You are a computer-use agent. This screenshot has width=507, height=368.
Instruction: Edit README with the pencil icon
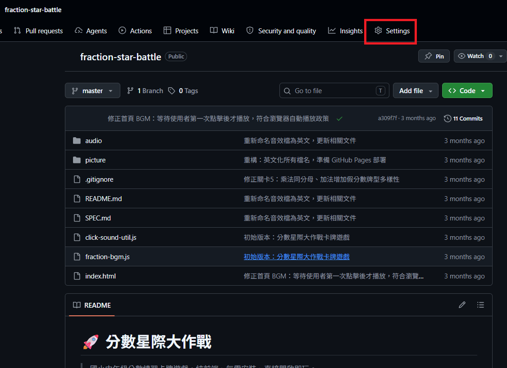point(462,305)
